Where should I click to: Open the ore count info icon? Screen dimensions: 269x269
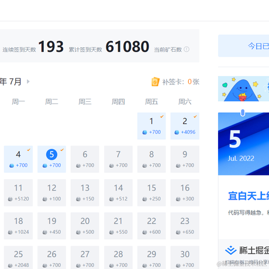[x=187, y=49]
